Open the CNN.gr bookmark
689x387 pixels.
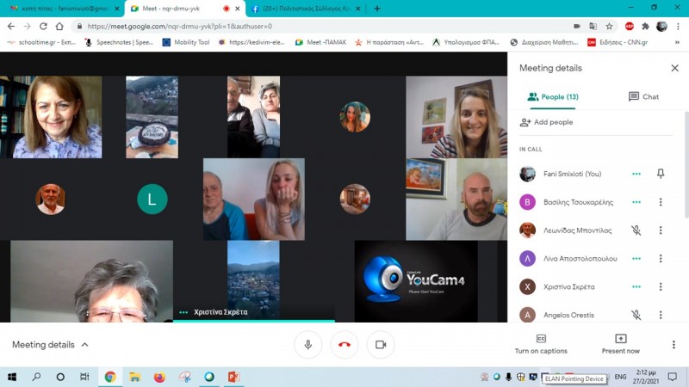(615, 42)
